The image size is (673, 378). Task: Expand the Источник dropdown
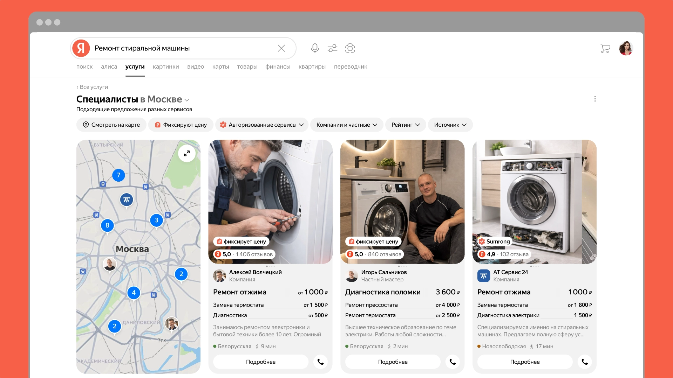pyautogui.click(x=450, y=125)
